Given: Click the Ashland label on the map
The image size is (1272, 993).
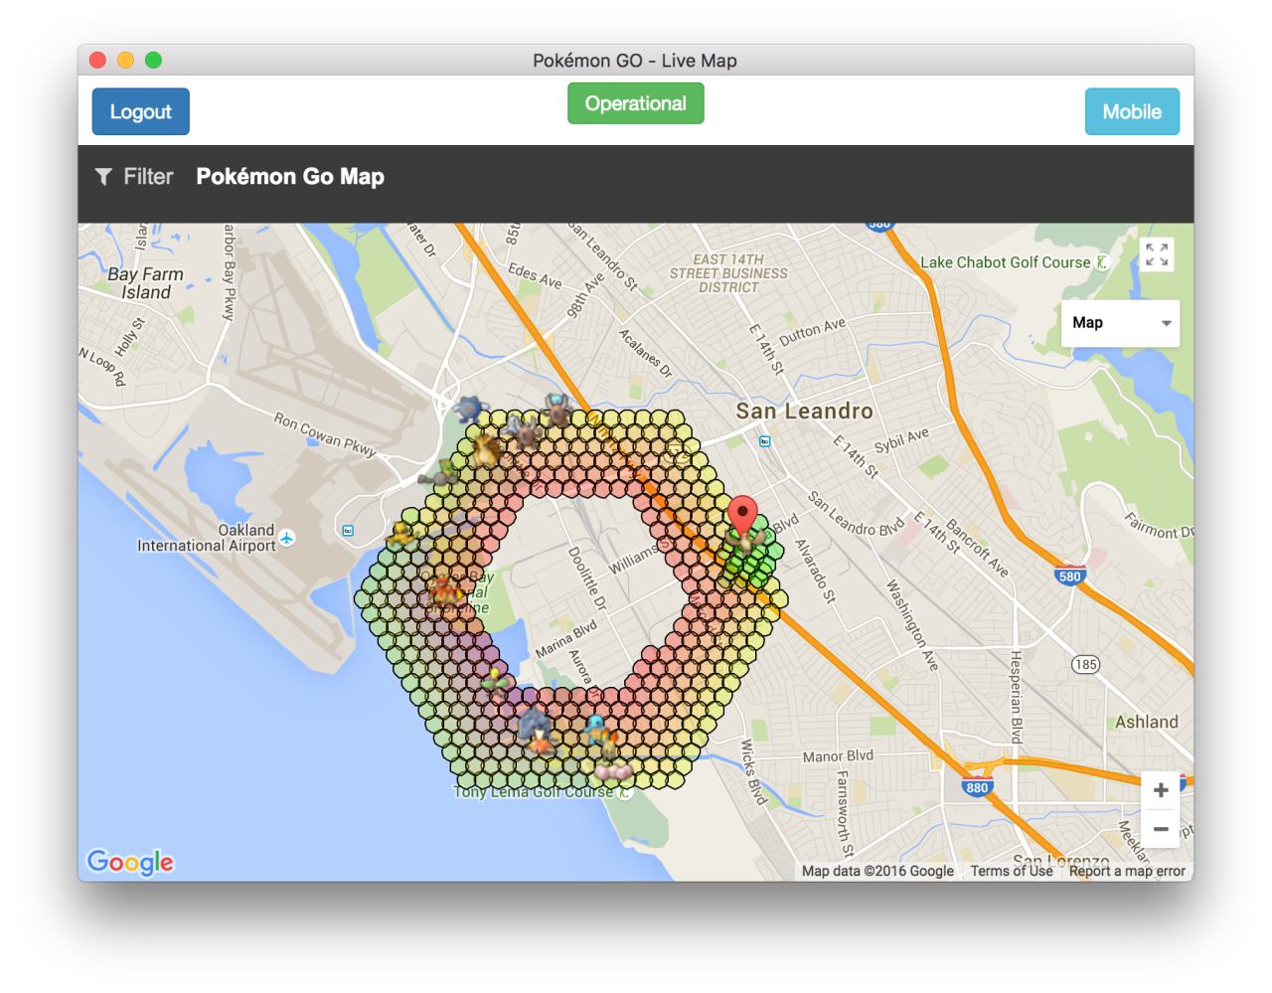Looking at the screenshot, I should click(x=1147, y=722).
